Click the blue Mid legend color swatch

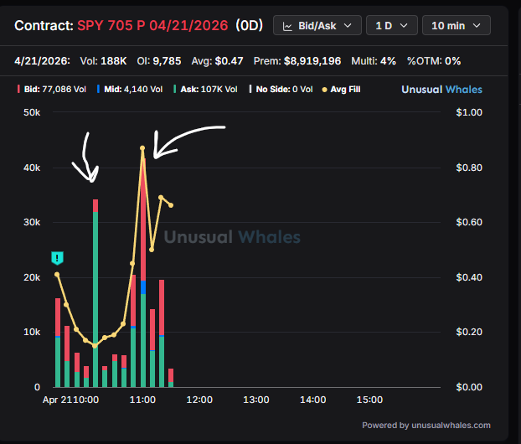click(x=98, y=89)
